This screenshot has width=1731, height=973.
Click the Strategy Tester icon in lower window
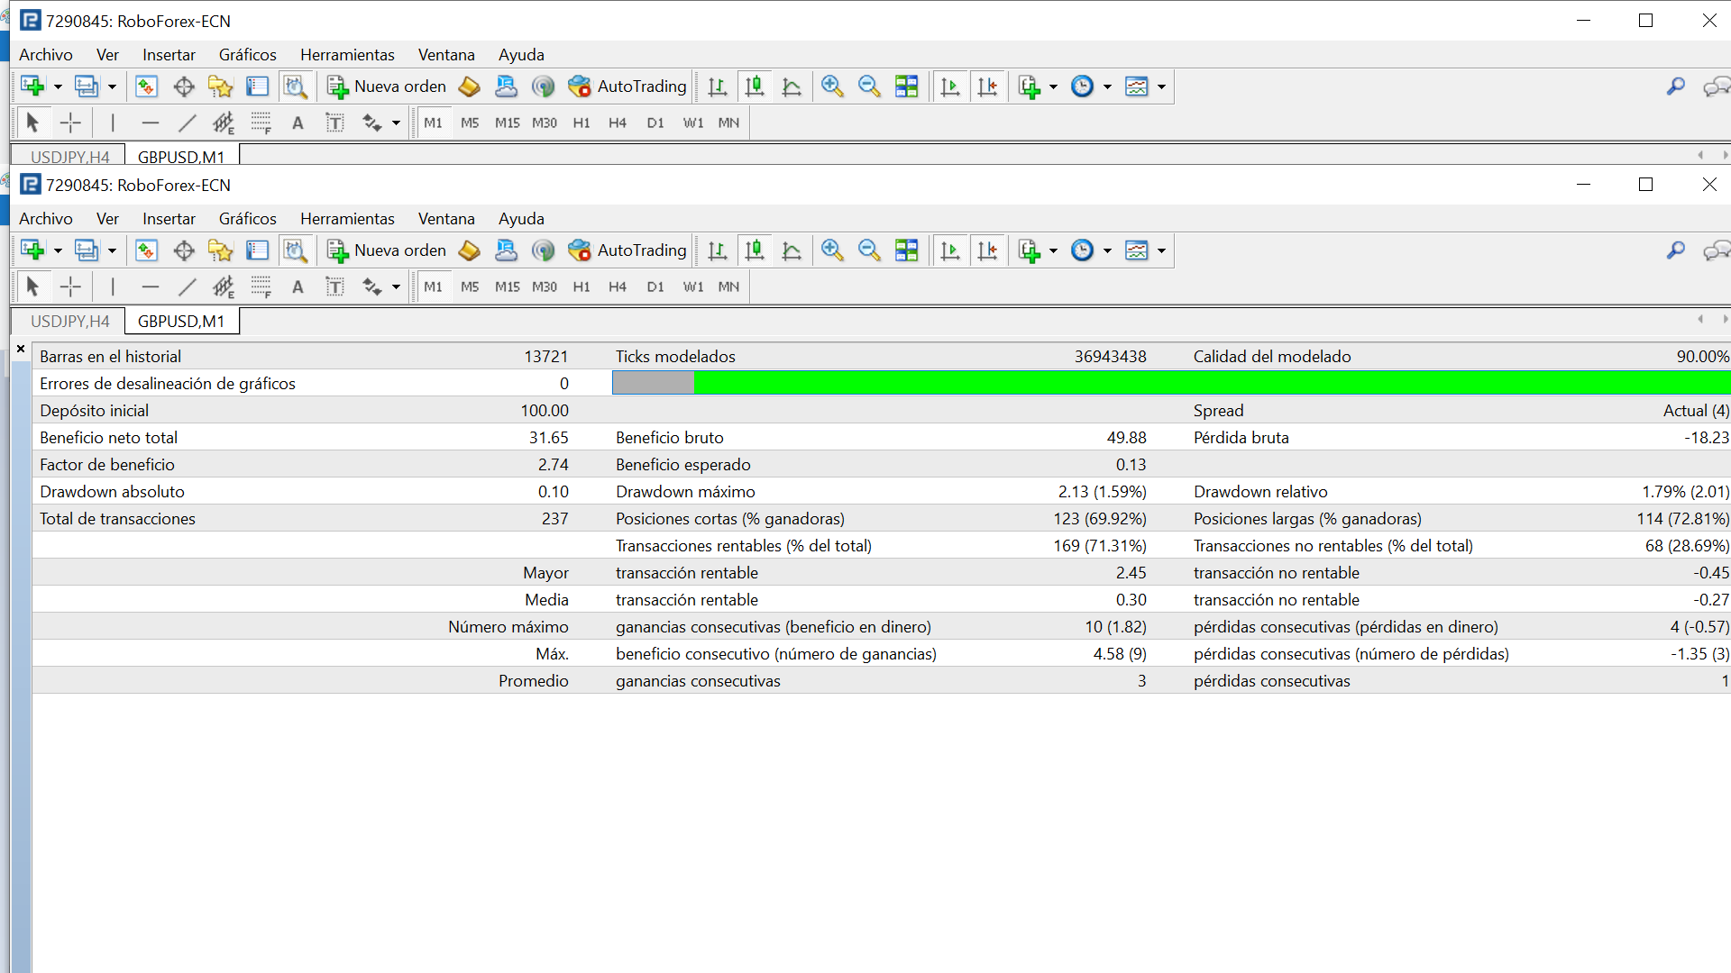pos(295,250)
